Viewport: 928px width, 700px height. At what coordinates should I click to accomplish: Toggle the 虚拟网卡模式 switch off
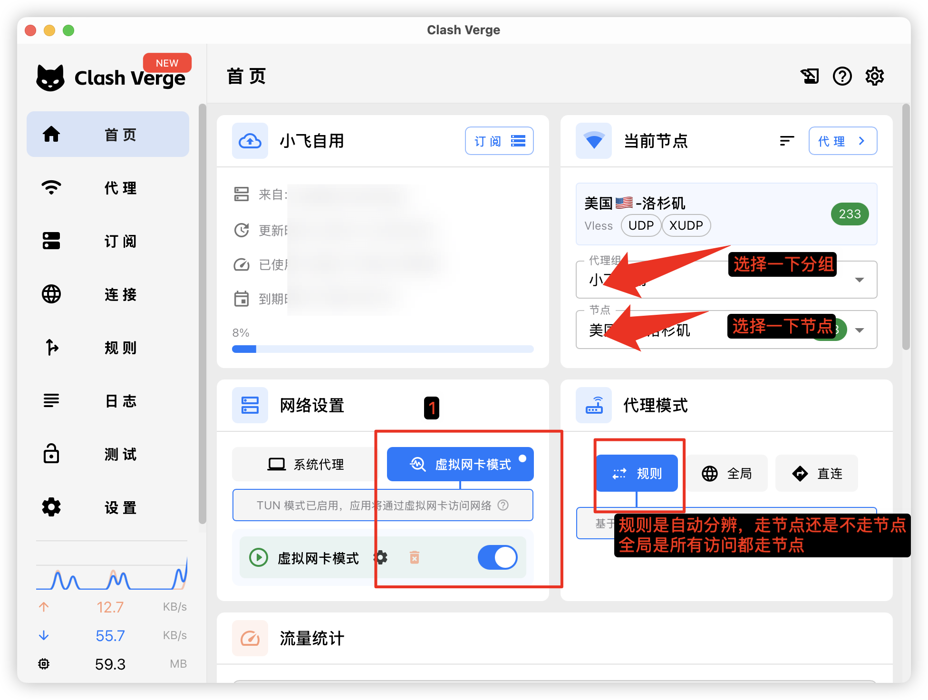[497, 557]
